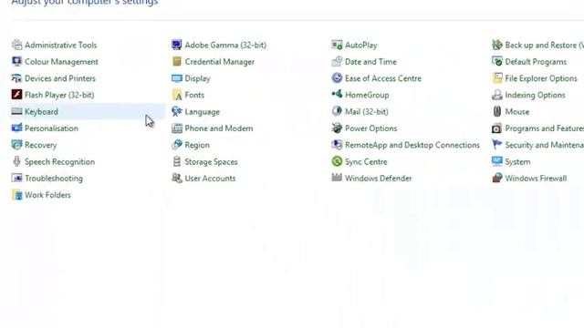
Task: Choose the Language text link
Action: pyautogui.click(x=203, y=112)
